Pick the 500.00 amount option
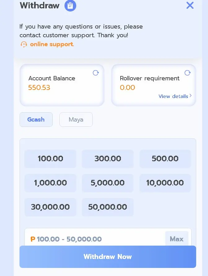This screenshot has height=276, width=208. (165, 159)
